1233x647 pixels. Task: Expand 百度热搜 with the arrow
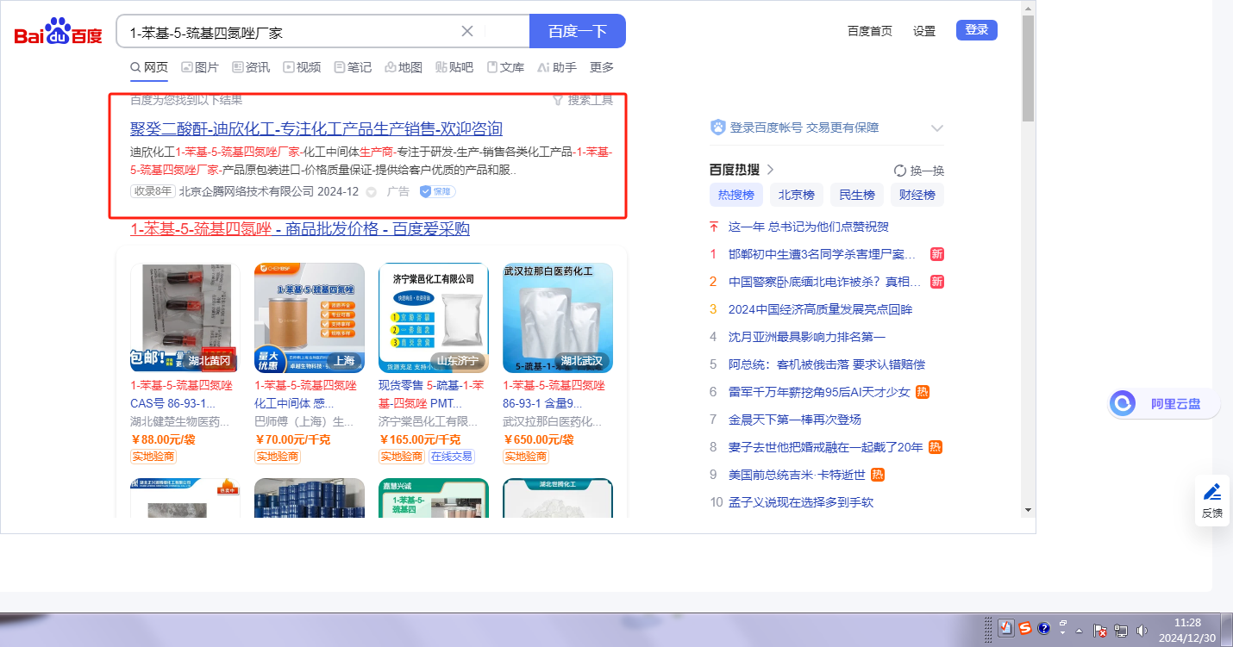(x=771, y=170)
